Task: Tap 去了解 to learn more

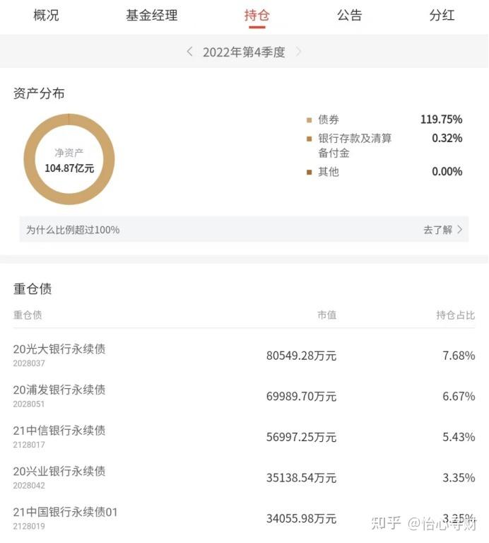Action: click(x=438, y=229)
